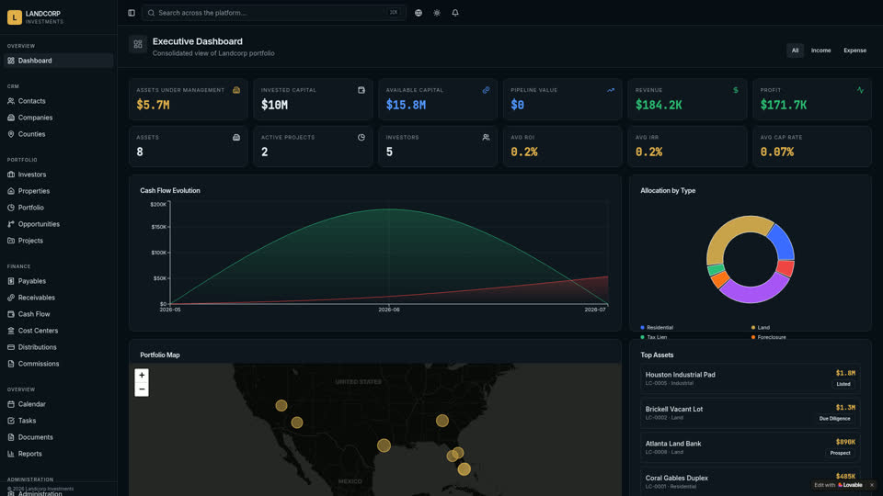The height and width of the screenshot is (496, 883).
Task: Open Documents in the sidebar
Action: 59,437
